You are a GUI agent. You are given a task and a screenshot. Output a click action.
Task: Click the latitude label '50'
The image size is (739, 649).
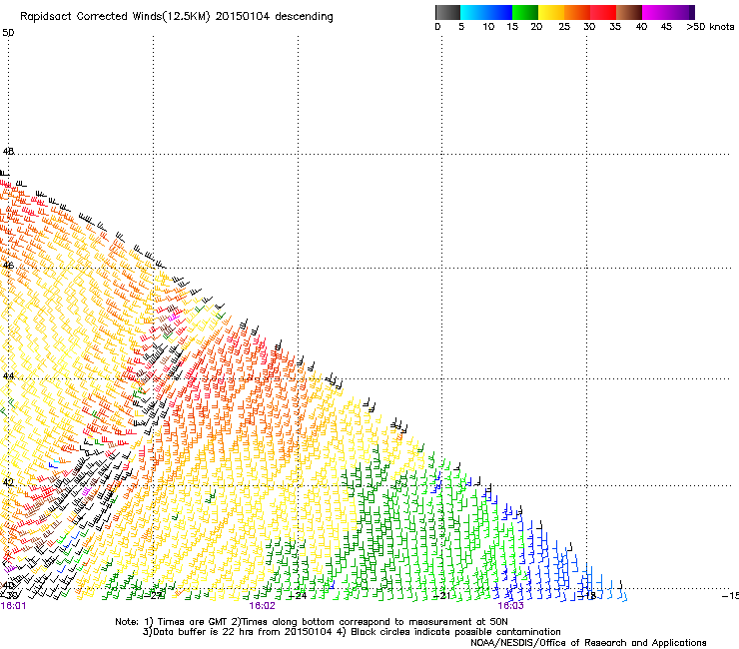point(8,33)
